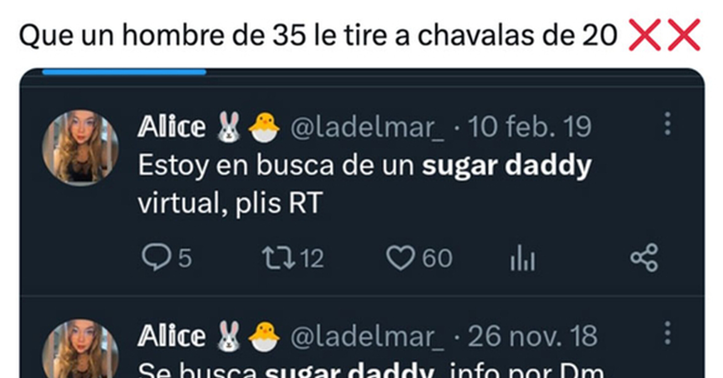Open the 10 feb. 19 timestamp

coord(529,126)
